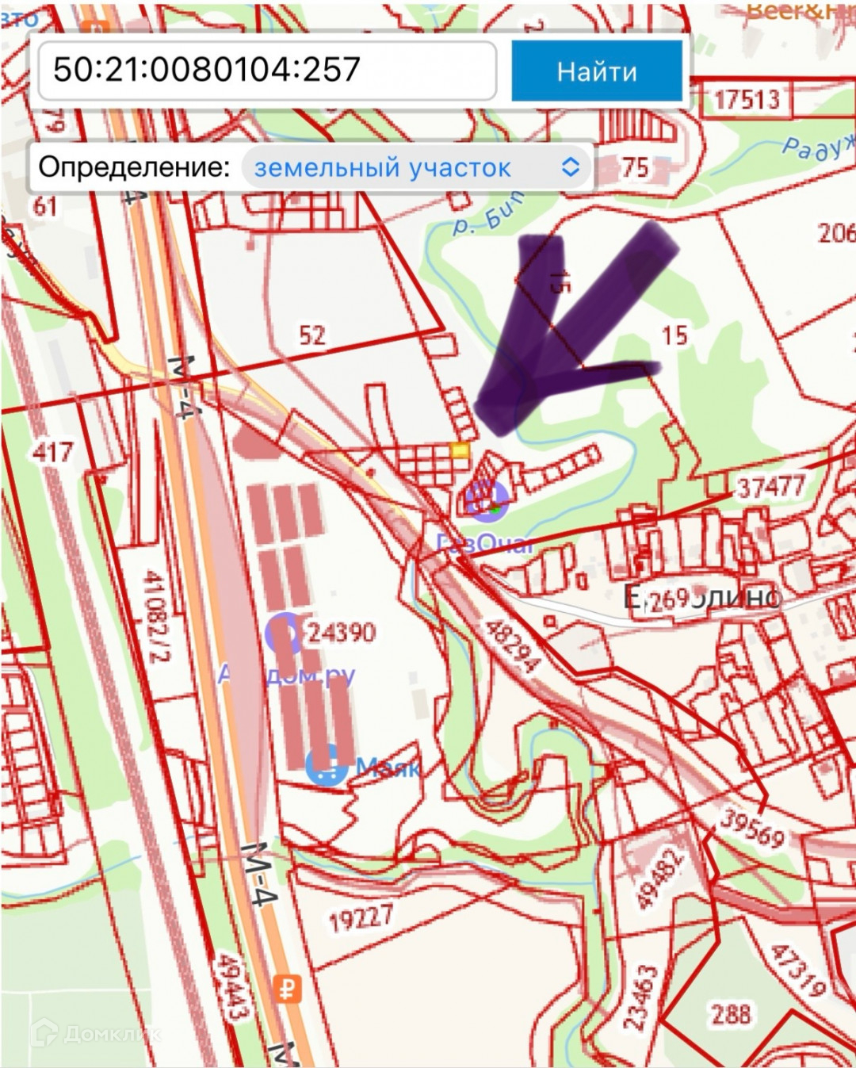Select the parcel labeled 417
This screenshot has height=1068, width=856.
pos(52,453)
